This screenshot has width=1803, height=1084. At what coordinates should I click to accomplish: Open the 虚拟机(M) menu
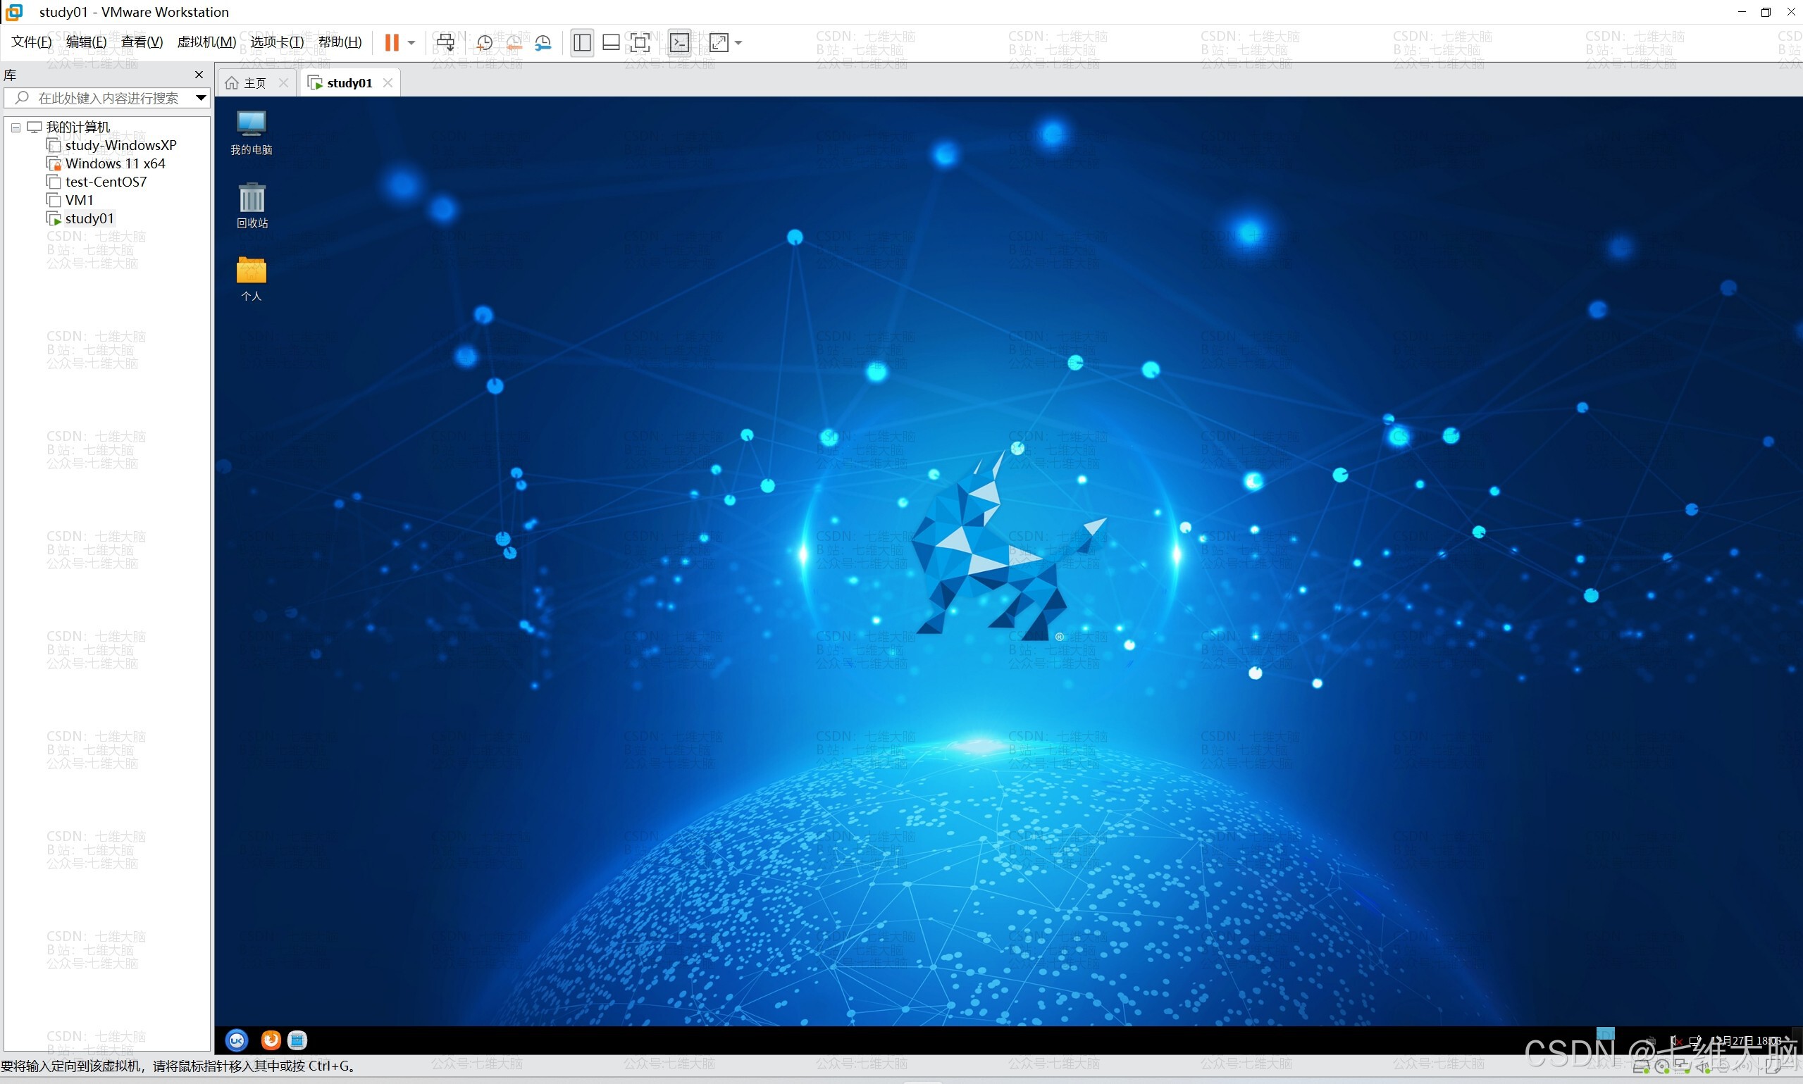point(206,42)
